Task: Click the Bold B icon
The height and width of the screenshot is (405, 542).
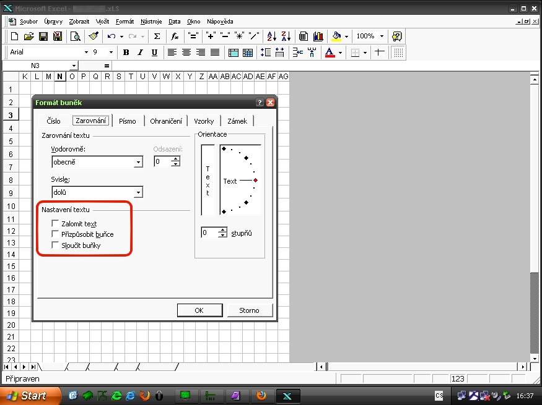Action: click(x=126, y=53)
